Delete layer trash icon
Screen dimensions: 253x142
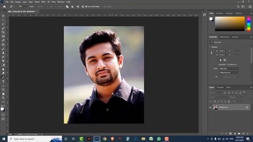coord(247,133)
